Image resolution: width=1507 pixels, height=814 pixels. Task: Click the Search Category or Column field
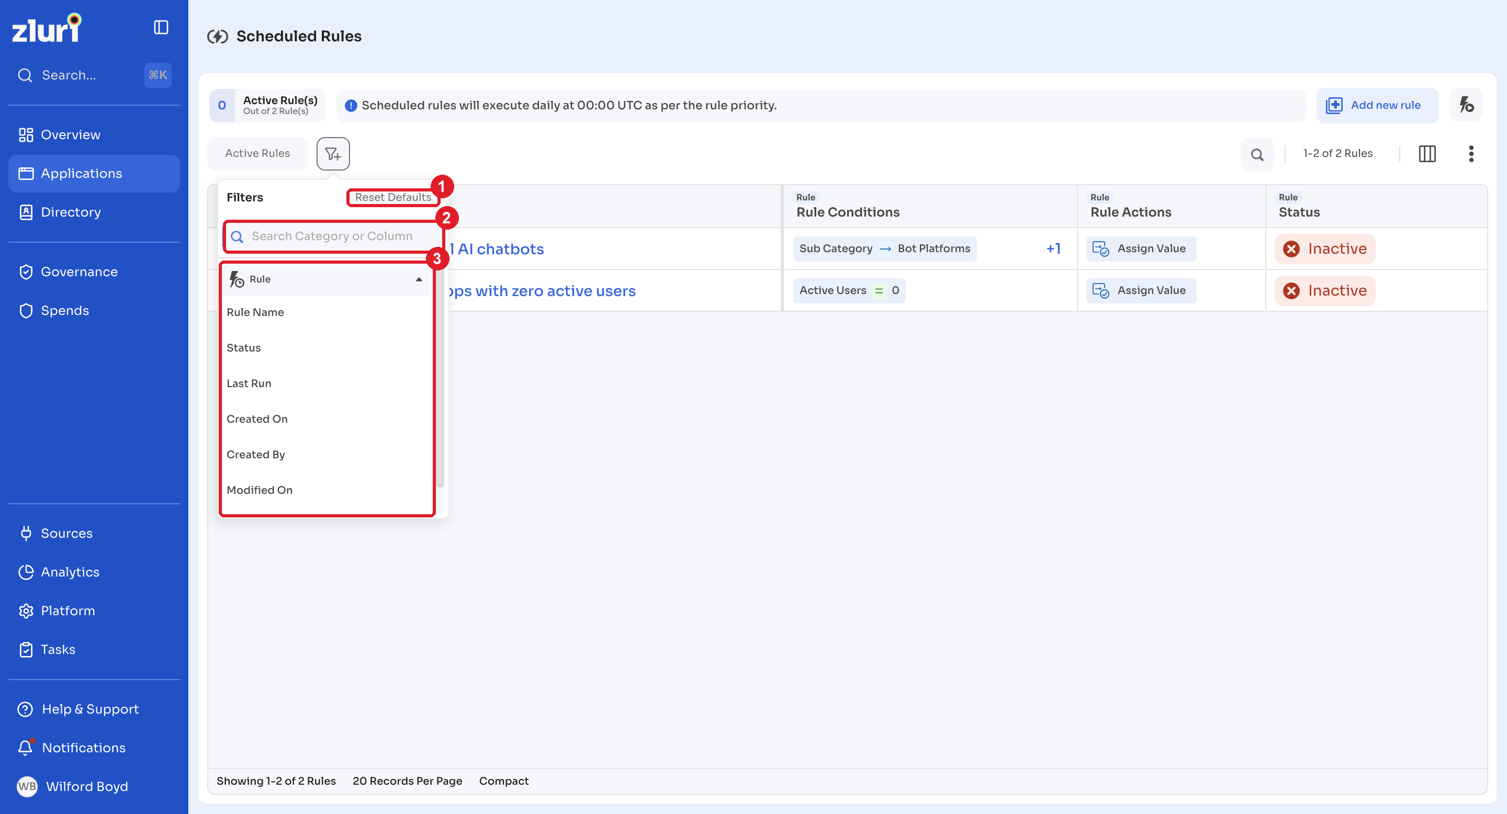(333, 236)
